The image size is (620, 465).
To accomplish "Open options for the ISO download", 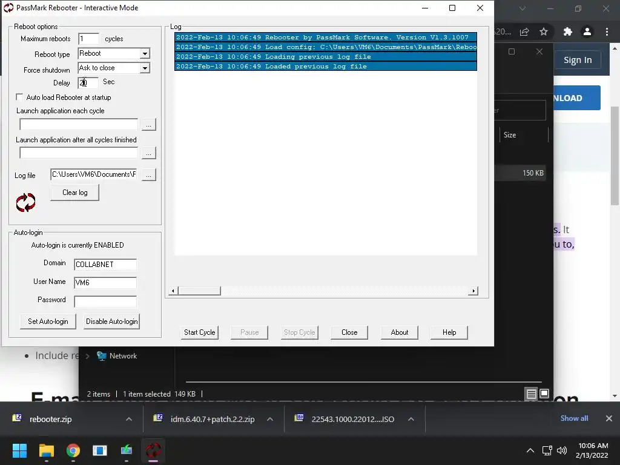I will point(411,419).
